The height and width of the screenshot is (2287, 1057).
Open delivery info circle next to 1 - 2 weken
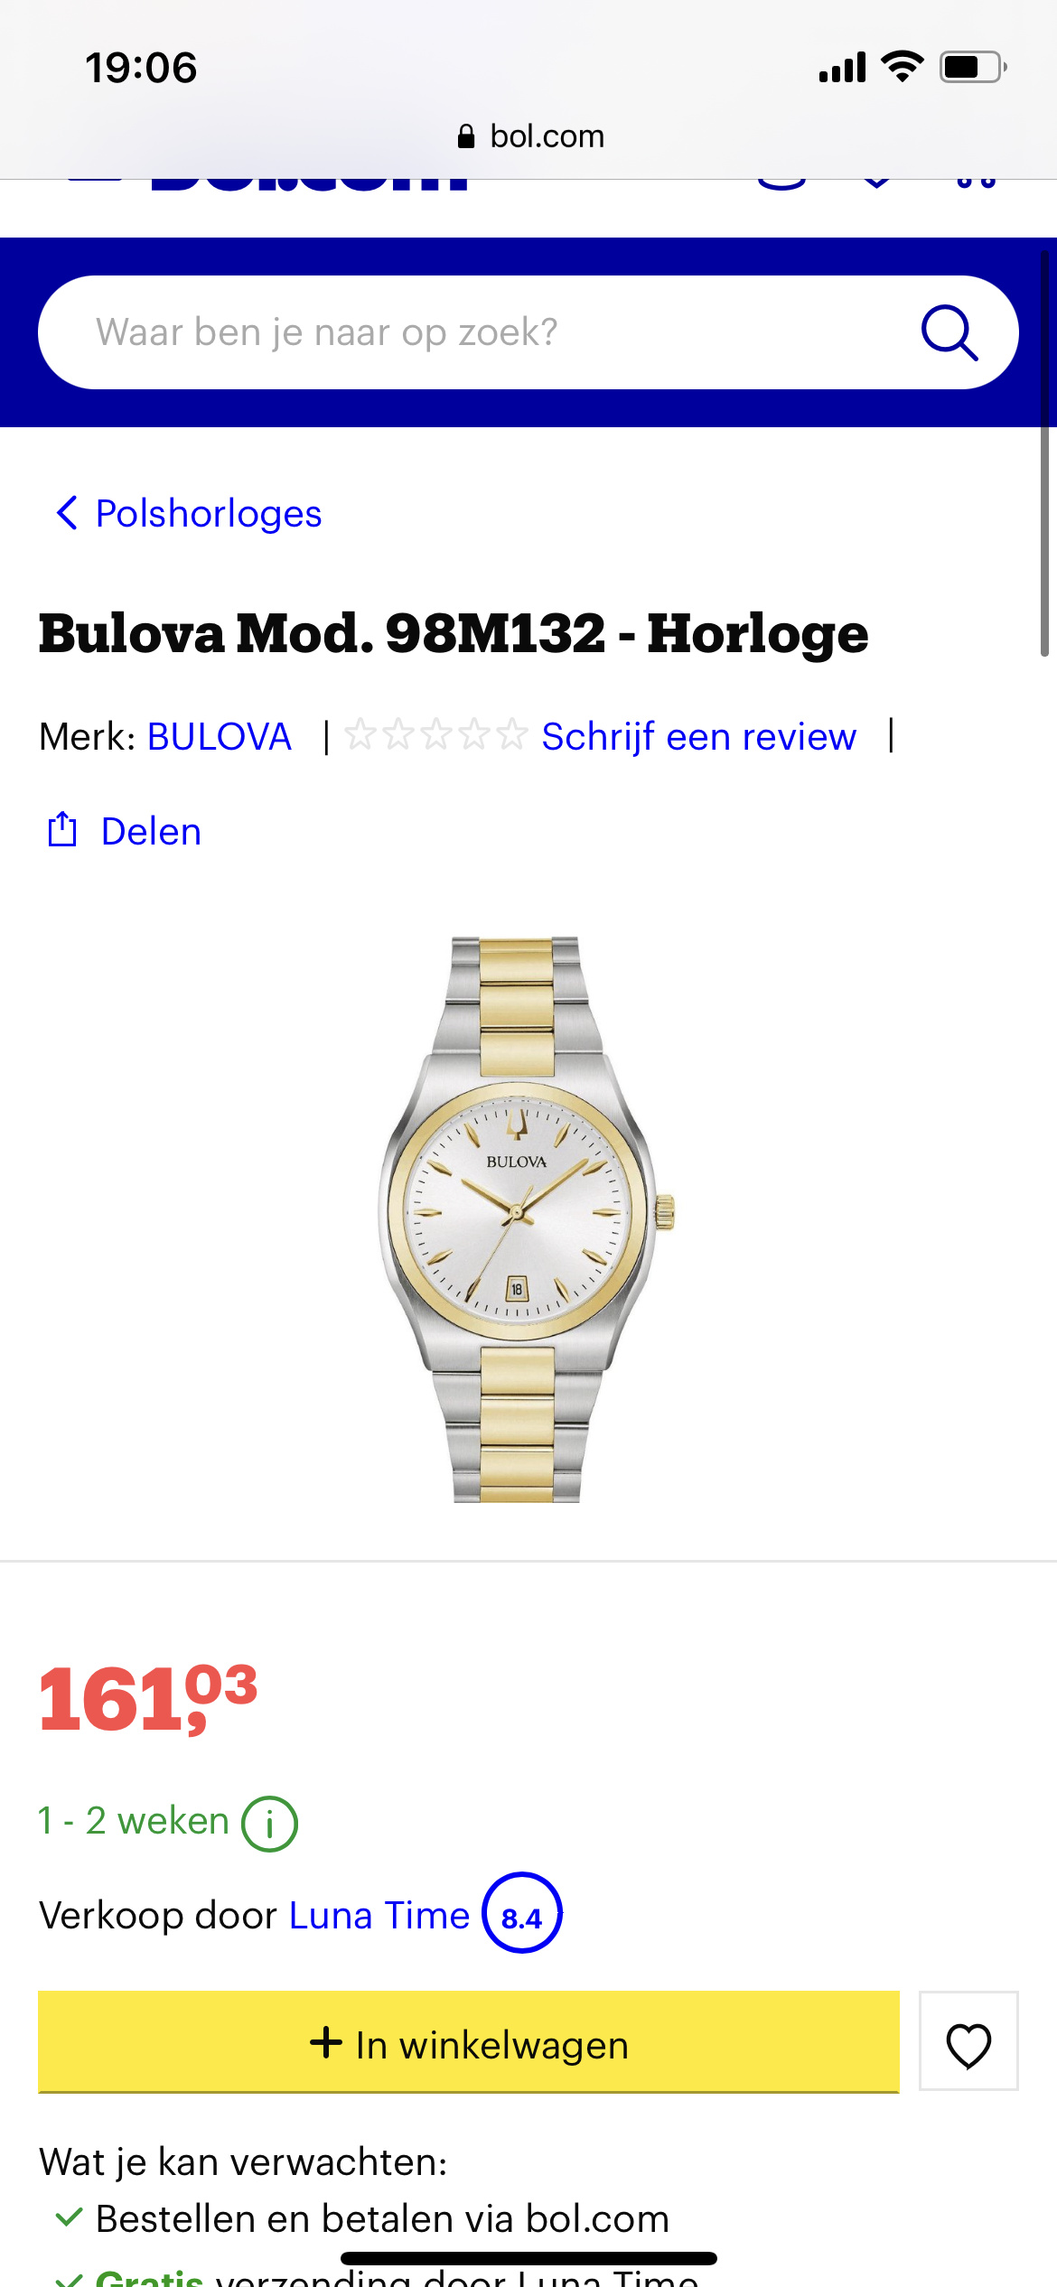pos(269,1825)
